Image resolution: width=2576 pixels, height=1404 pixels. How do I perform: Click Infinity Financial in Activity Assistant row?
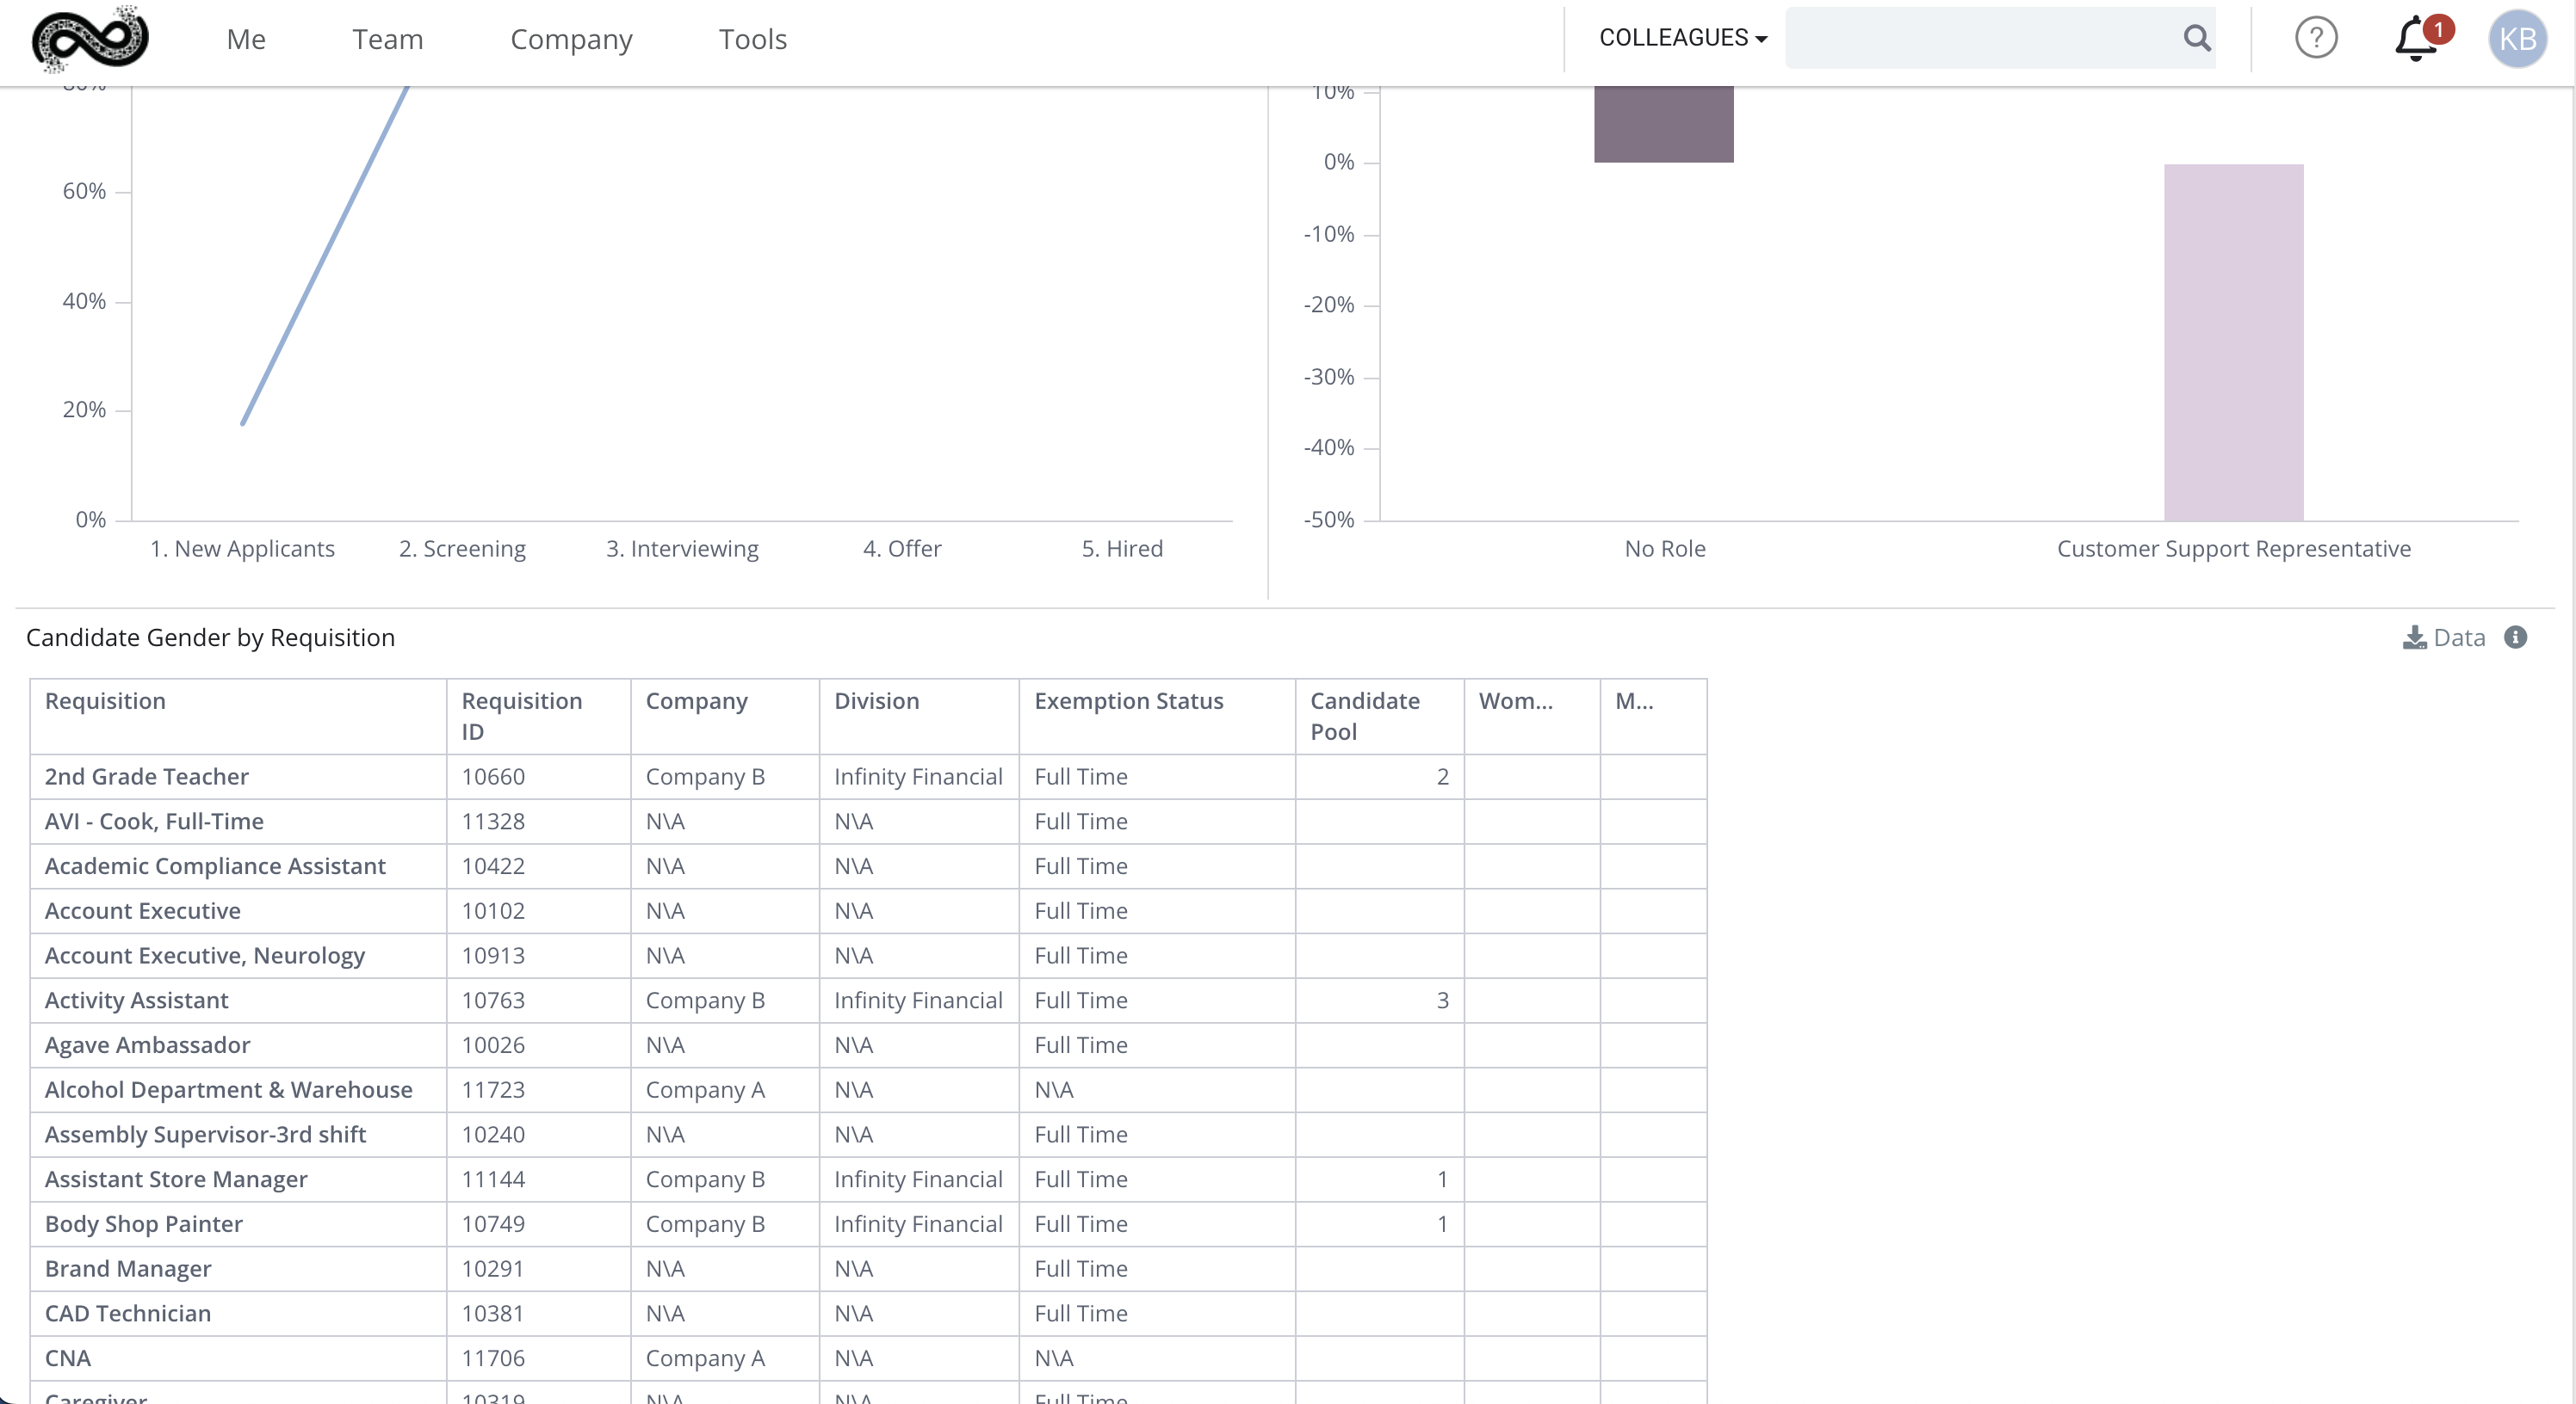click(918, 1001)
